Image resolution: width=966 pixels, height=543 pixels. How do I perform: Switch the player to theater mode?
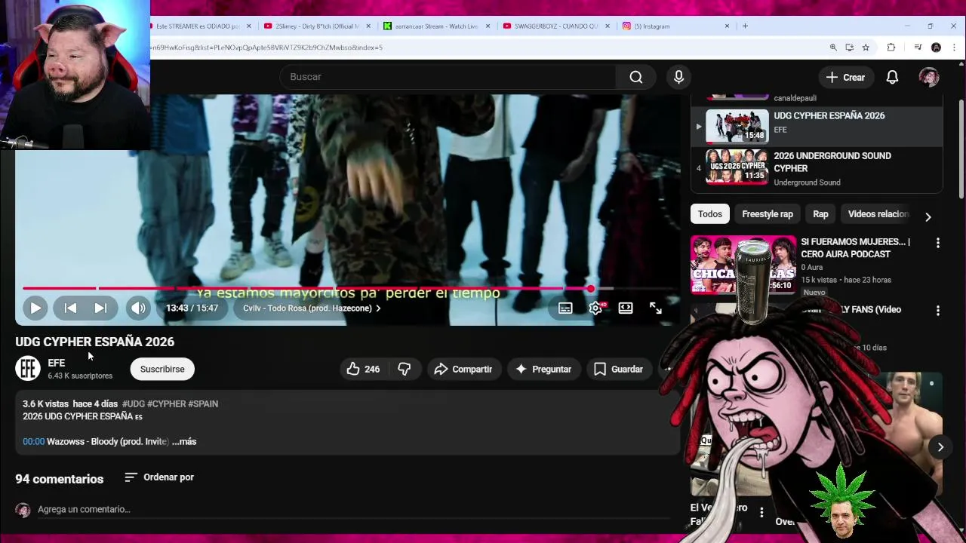click(626, 308)
